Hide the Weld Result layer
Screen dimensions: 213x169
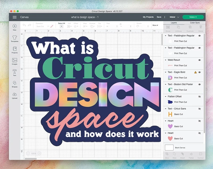point(199,60)
